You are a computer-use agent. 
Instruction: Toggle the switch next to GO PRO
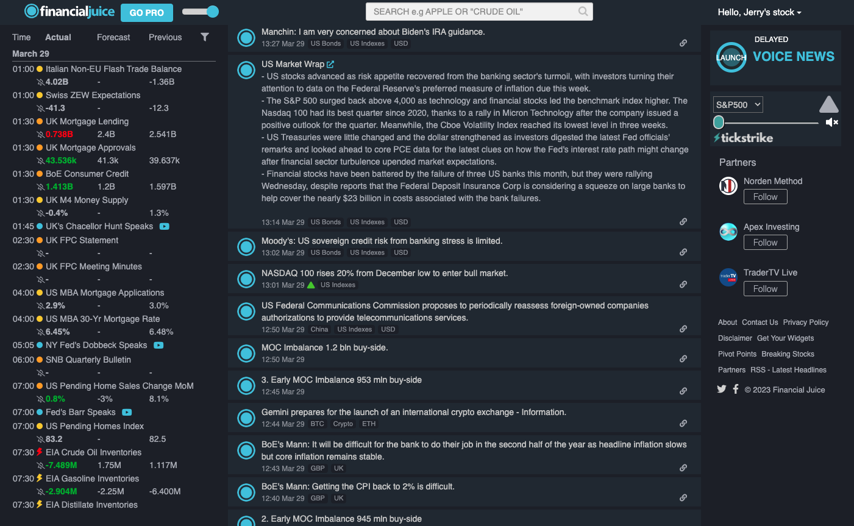[x=200, y=12]
